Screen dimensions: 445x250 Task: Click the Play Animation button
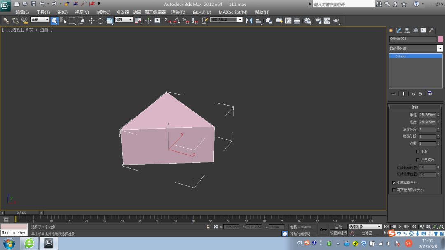click(x=400, y=227)
